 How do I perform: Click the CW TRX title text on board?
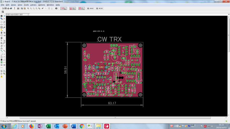(109, 39)
